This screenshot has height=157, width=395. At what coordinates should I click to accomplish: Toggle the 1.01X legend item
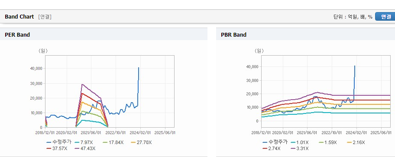[300, 142]
